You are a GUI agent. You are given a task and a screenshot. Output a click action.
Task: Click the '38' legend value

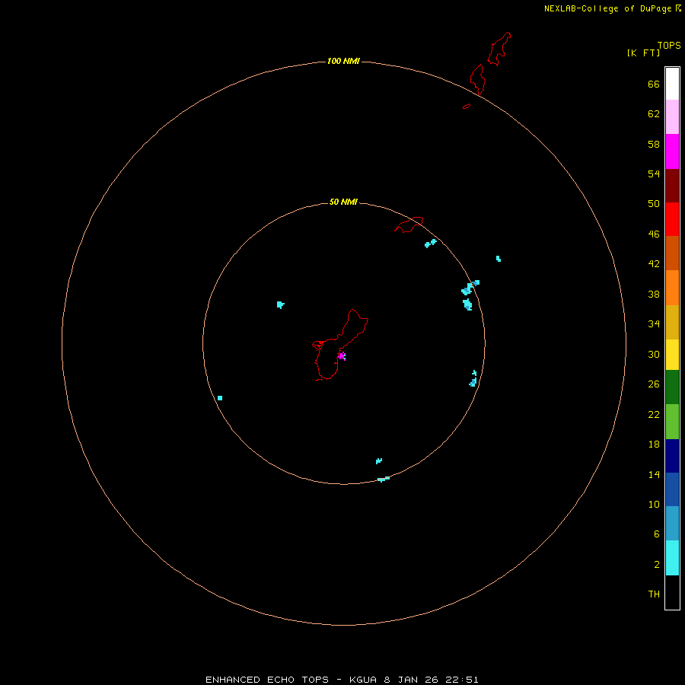(x=654, y=294)
